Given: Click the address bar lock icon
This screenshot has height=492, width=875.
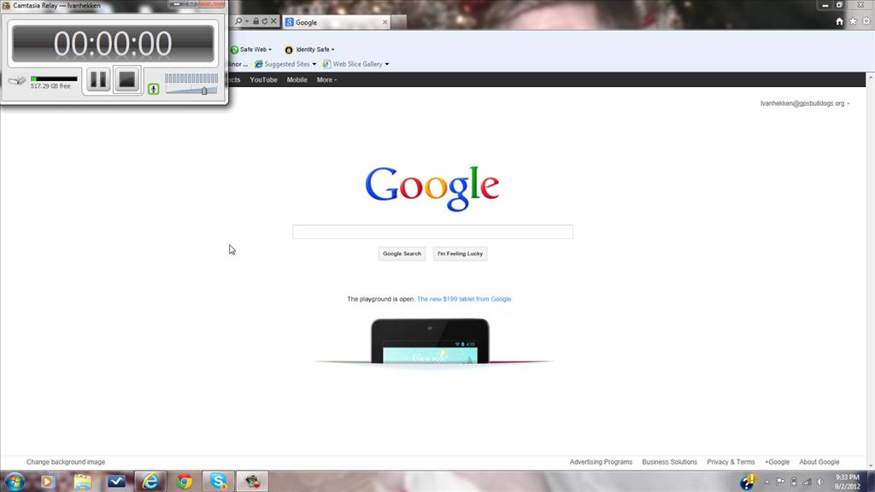Looking at the screenshot, I should (255, 21).
